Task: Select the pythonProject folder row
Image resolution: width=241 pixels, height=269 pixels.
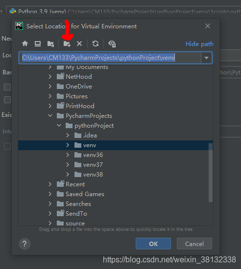Action: point(116,126)
